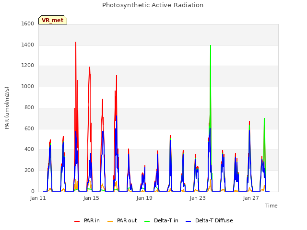Click the Jan 19 x-axis tick label
The image size is (307, 230).
click(144, 198)
